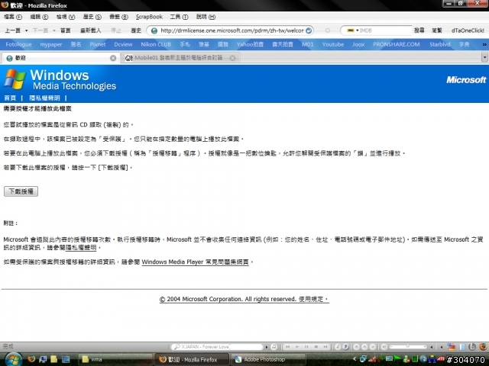Click the Microsoft logo in page header
Image resolution: width=489 pixels, height=366 pixels.
(466, 80)
